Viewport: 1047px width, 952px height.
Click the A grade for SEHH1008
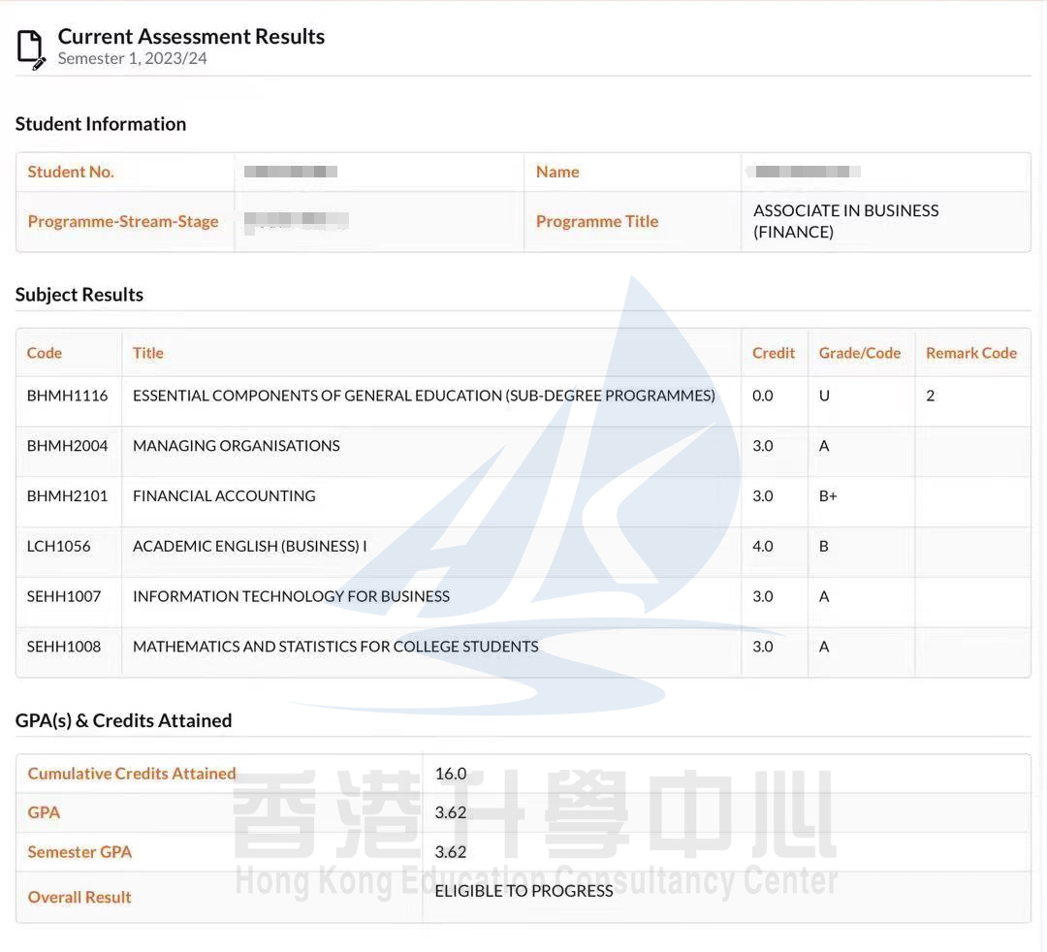824,647
